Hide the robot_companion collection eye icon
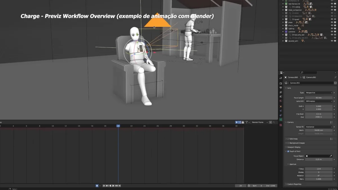The height and width of the screenshot is (190, 338). (332, 10)
